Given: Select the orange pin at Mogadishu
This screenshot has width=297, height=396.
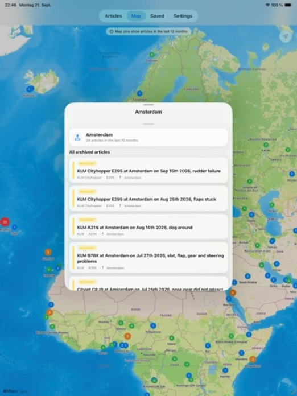Looking at the screenshot, I should coord(253,359).
